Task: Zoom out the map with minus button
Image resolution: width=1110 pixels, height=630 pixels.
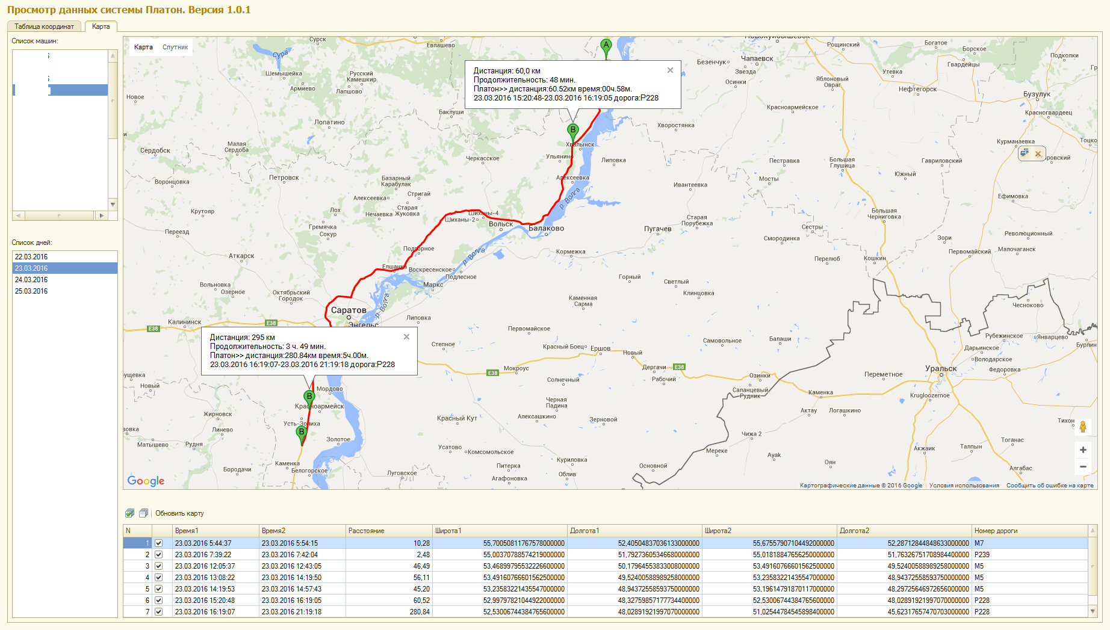Action: (x=1083, y=466)
